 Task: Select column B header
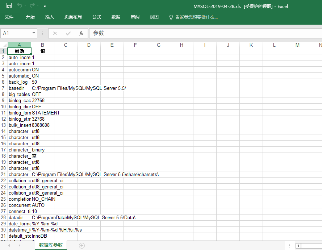point(43,45)
